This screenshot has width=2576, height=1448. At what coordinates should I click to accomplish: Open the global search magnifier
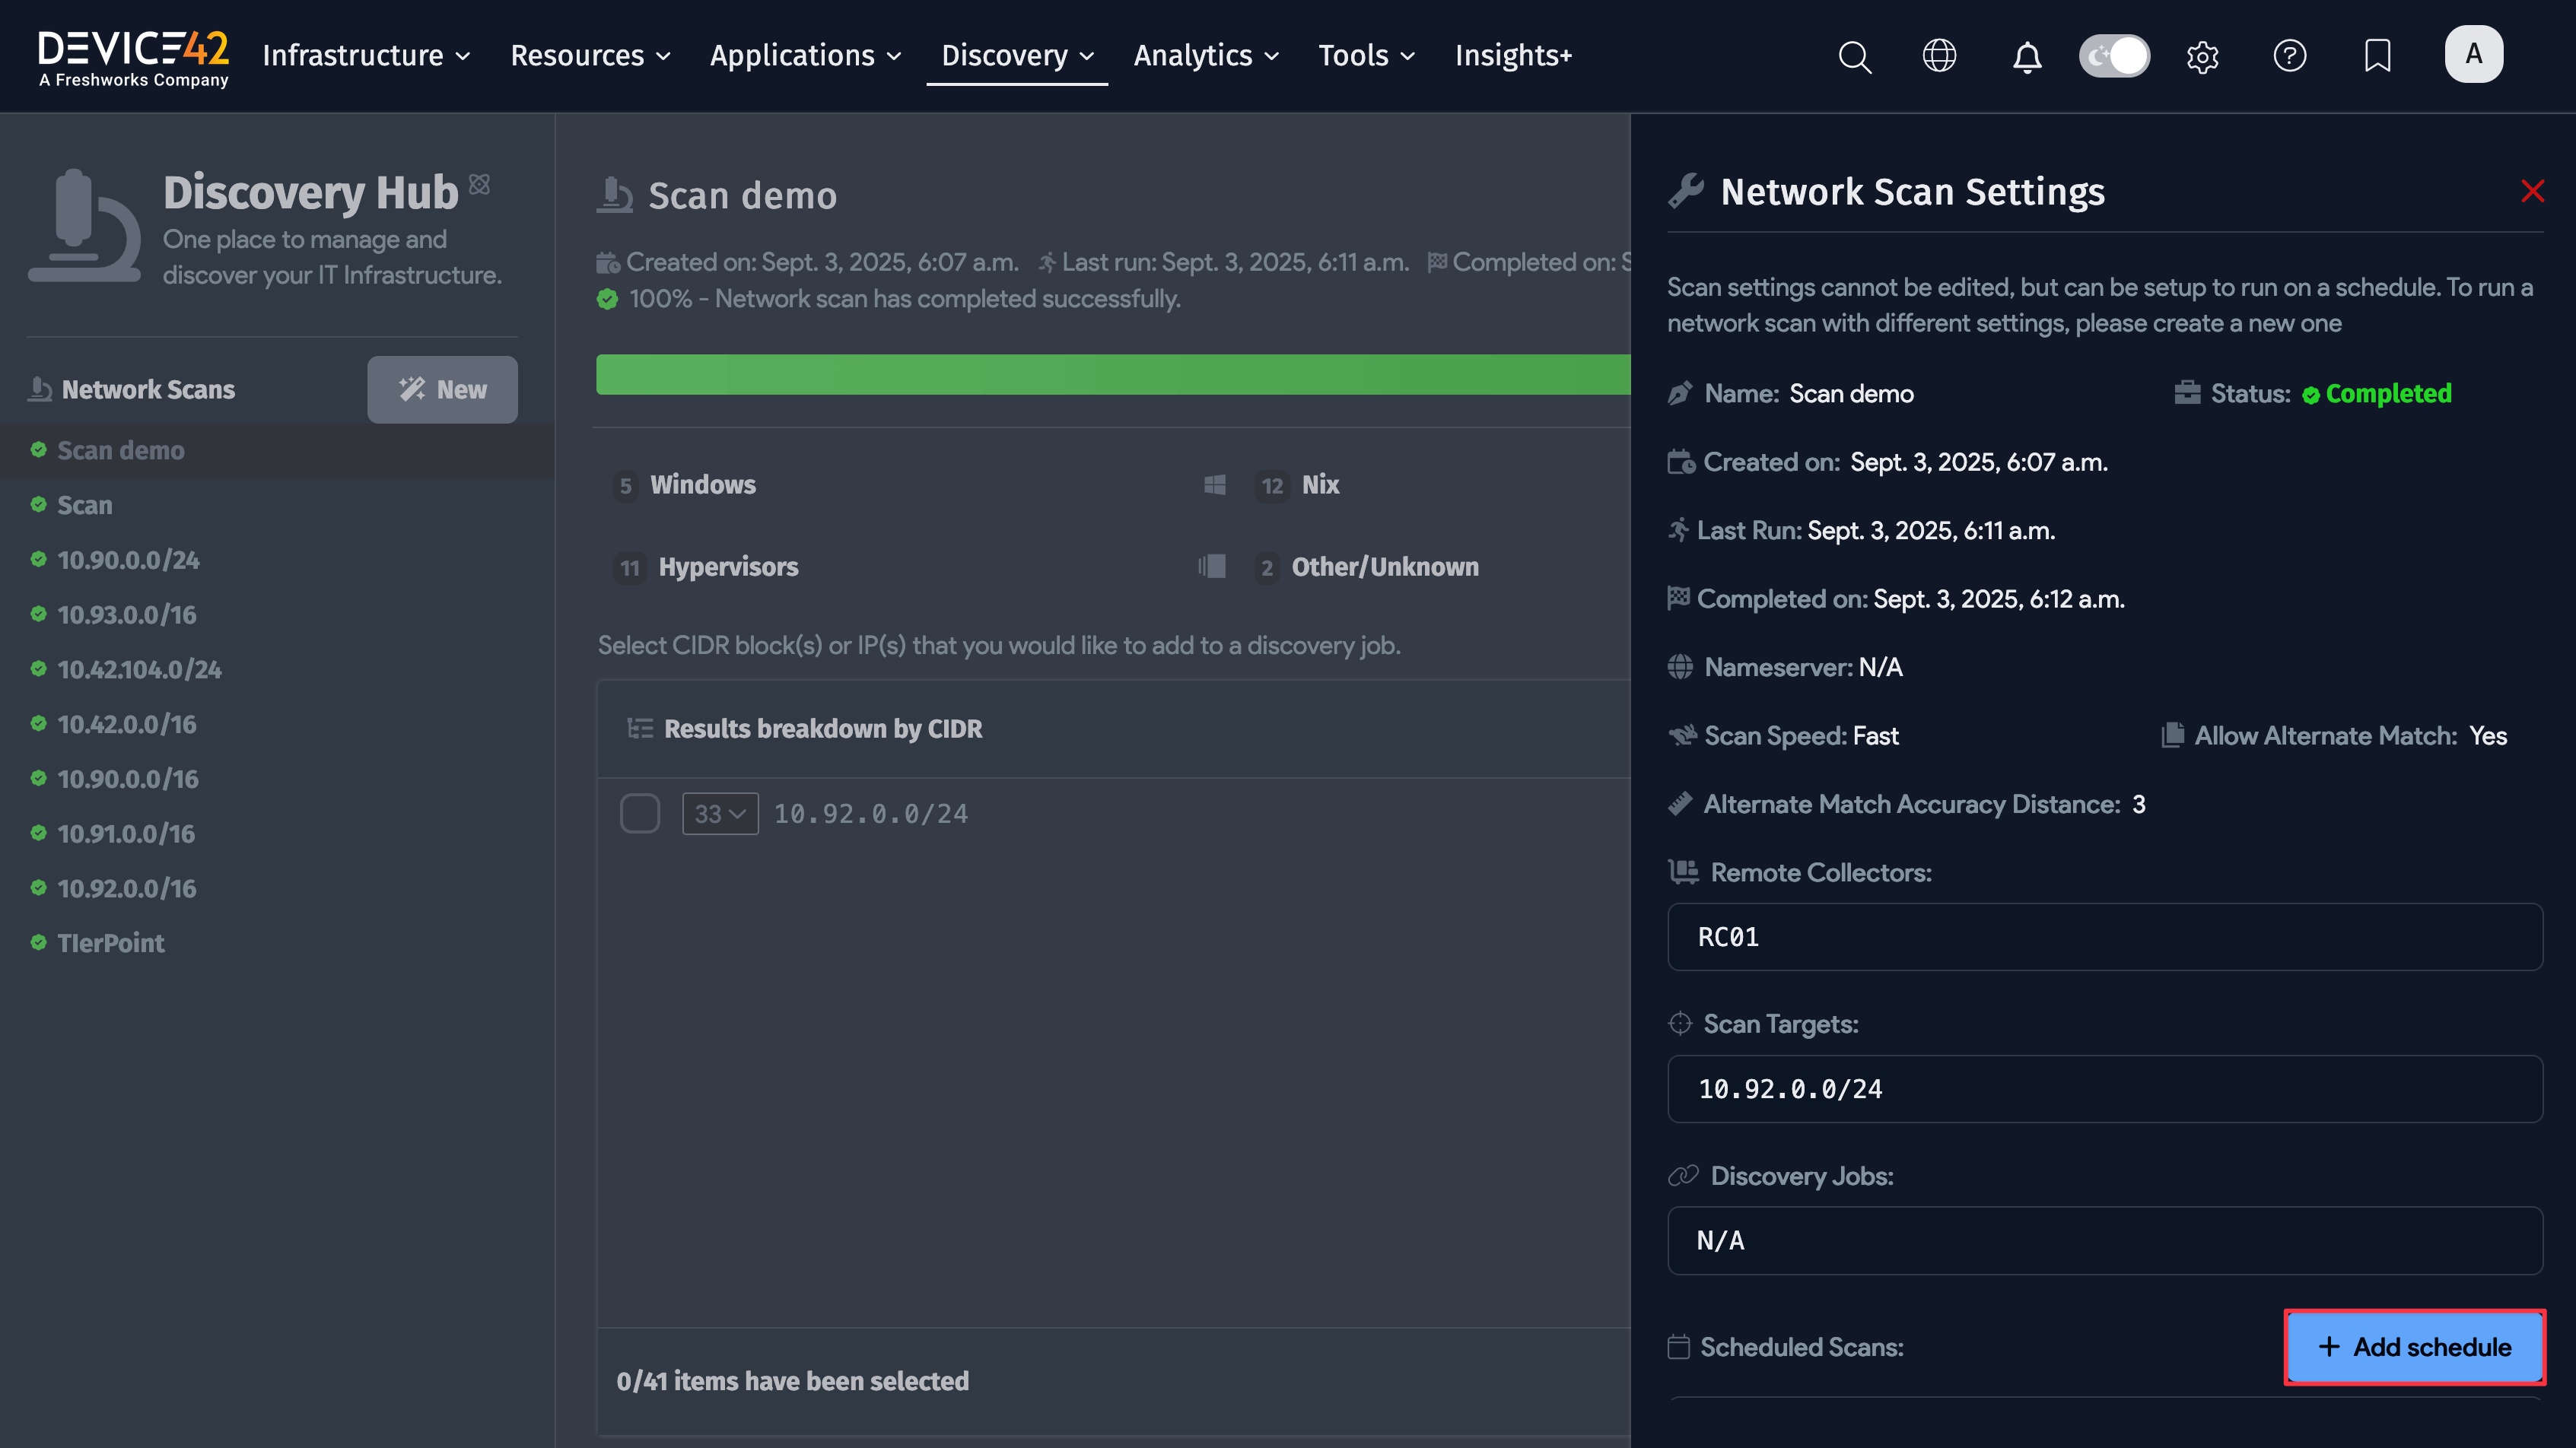point(1855,57)
